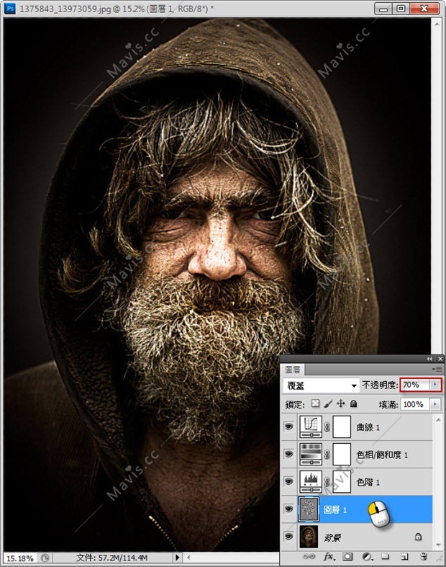Click the Curves adjustment icon on 曲線 1
446x567 pixels.
coord(311,427)
